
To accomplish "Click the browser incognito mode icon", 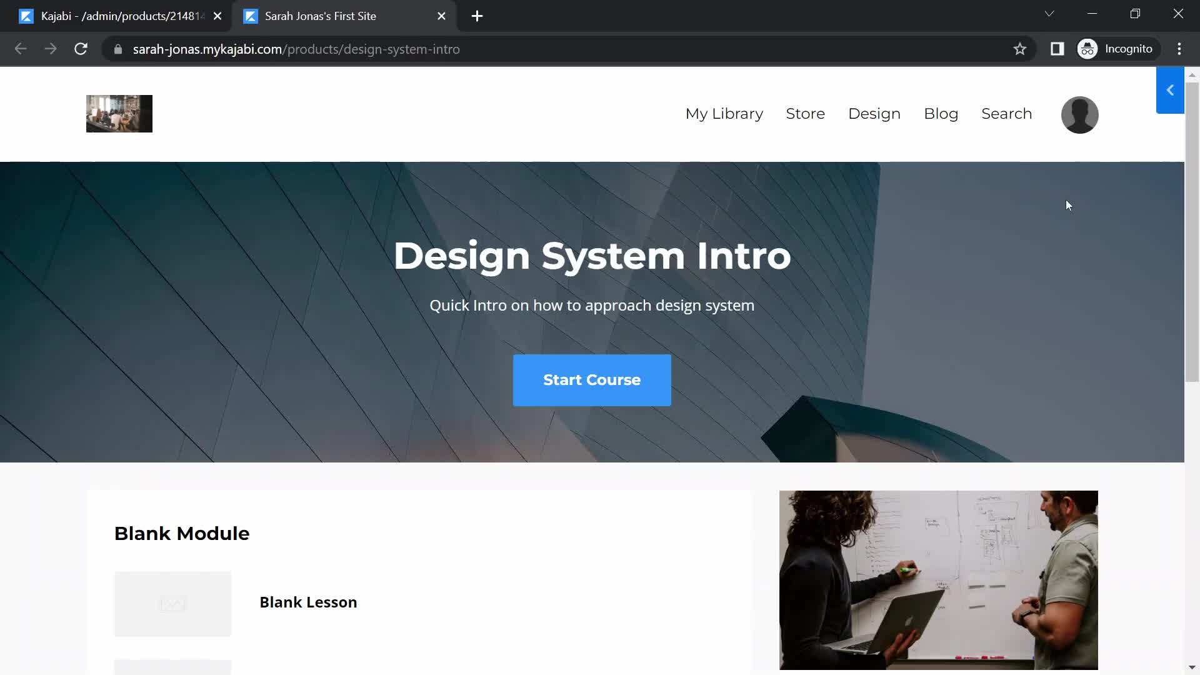I will 1089,49.
